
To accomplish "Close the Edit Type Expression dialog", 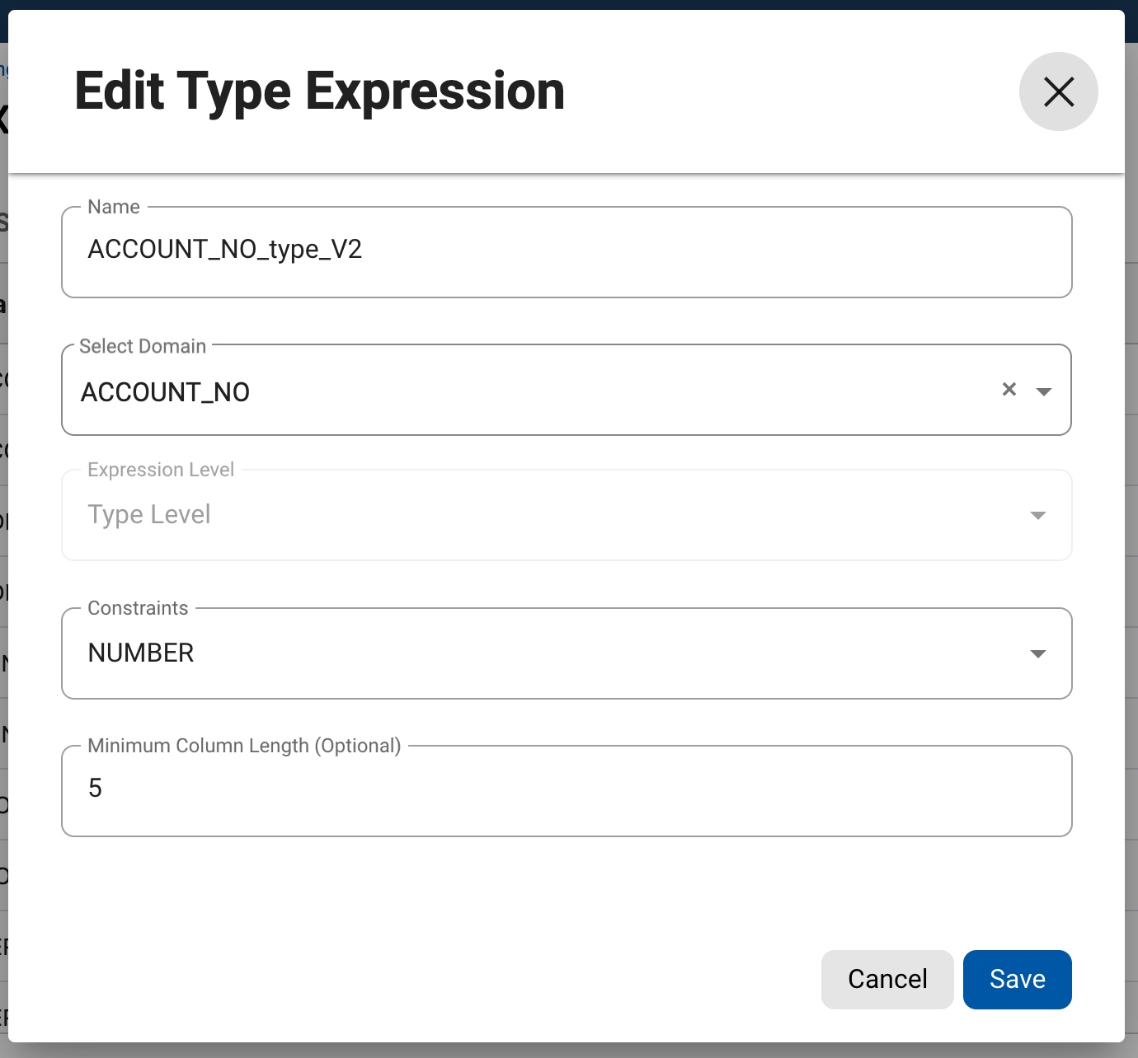I will tap(1058, 91).
